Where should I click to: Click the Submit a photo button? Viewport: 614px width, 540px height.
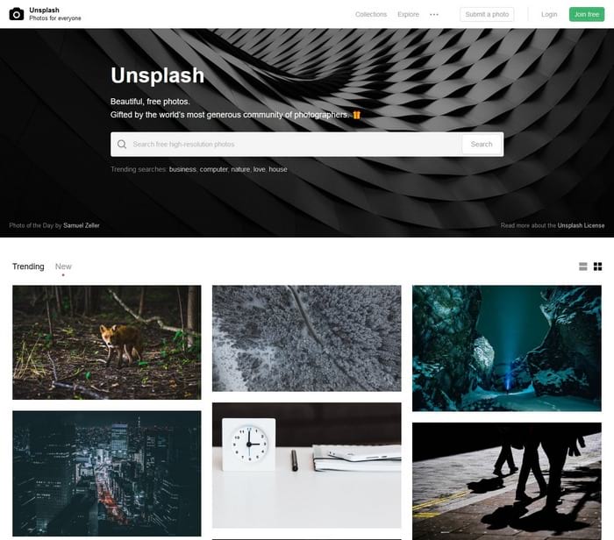click(x=487, y=15)
